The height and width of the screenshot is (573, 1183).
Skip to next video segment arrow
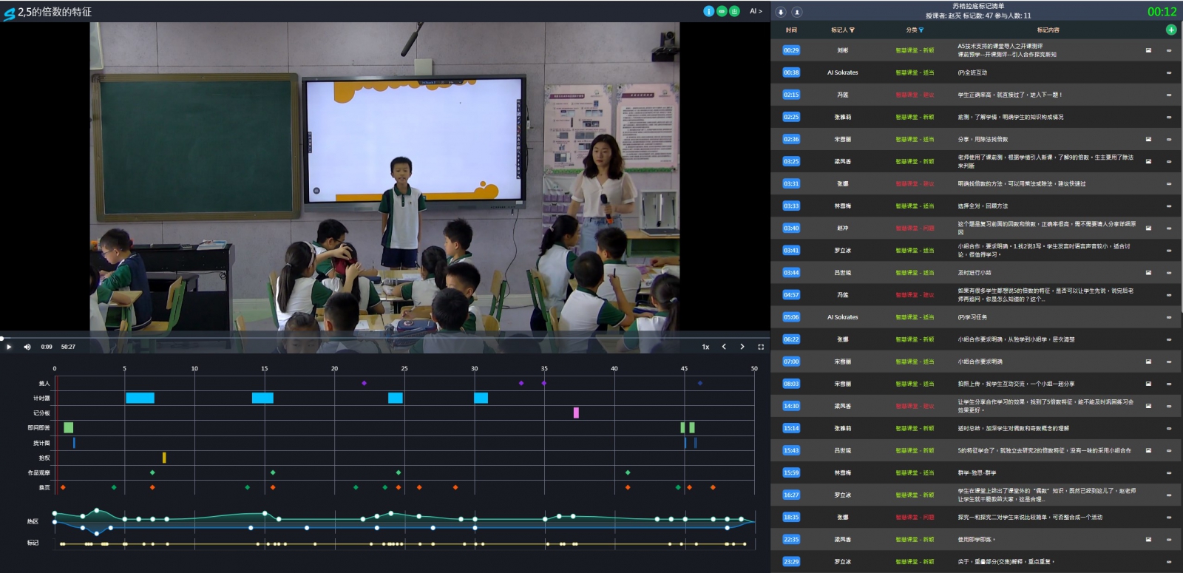pyautogui.click(x=742, y=347)
